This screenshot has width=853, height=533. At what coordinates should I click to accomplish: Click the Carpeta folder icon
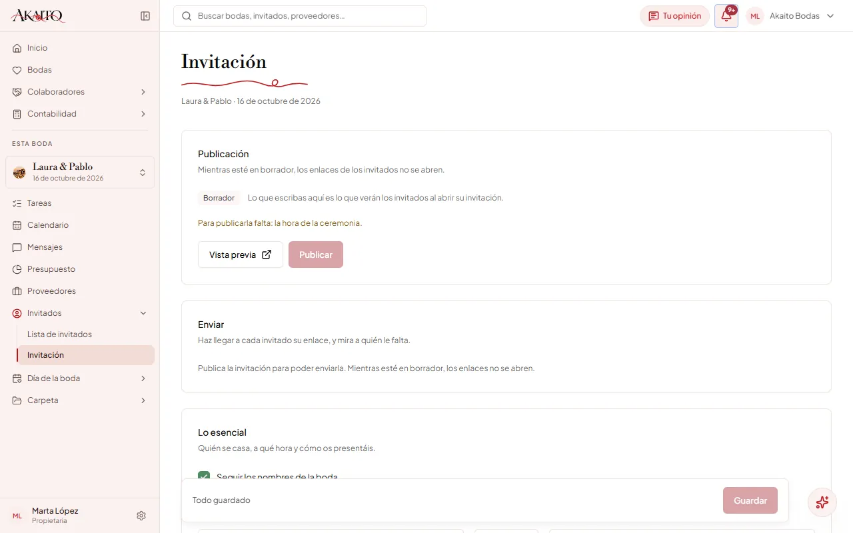click(17, 400)
